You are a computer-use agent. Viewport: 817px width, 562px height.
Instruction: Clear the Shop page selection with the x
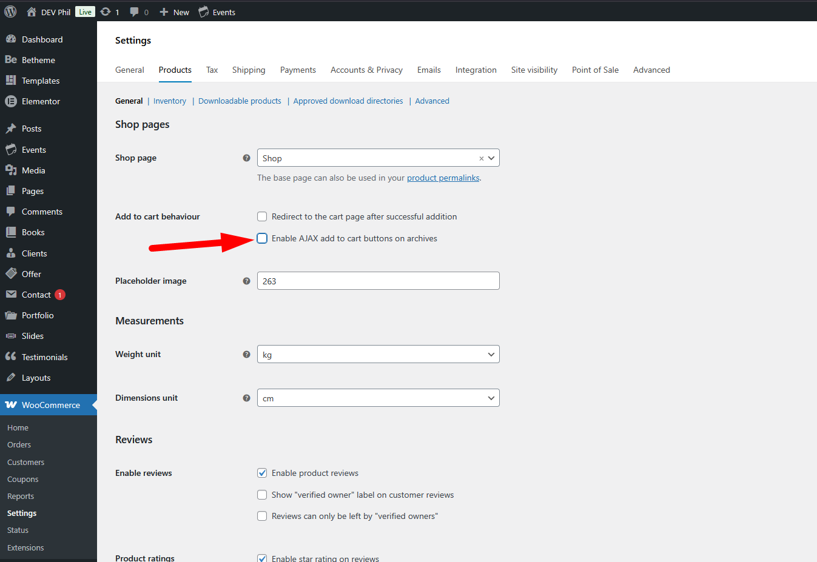tap(482, 158)
